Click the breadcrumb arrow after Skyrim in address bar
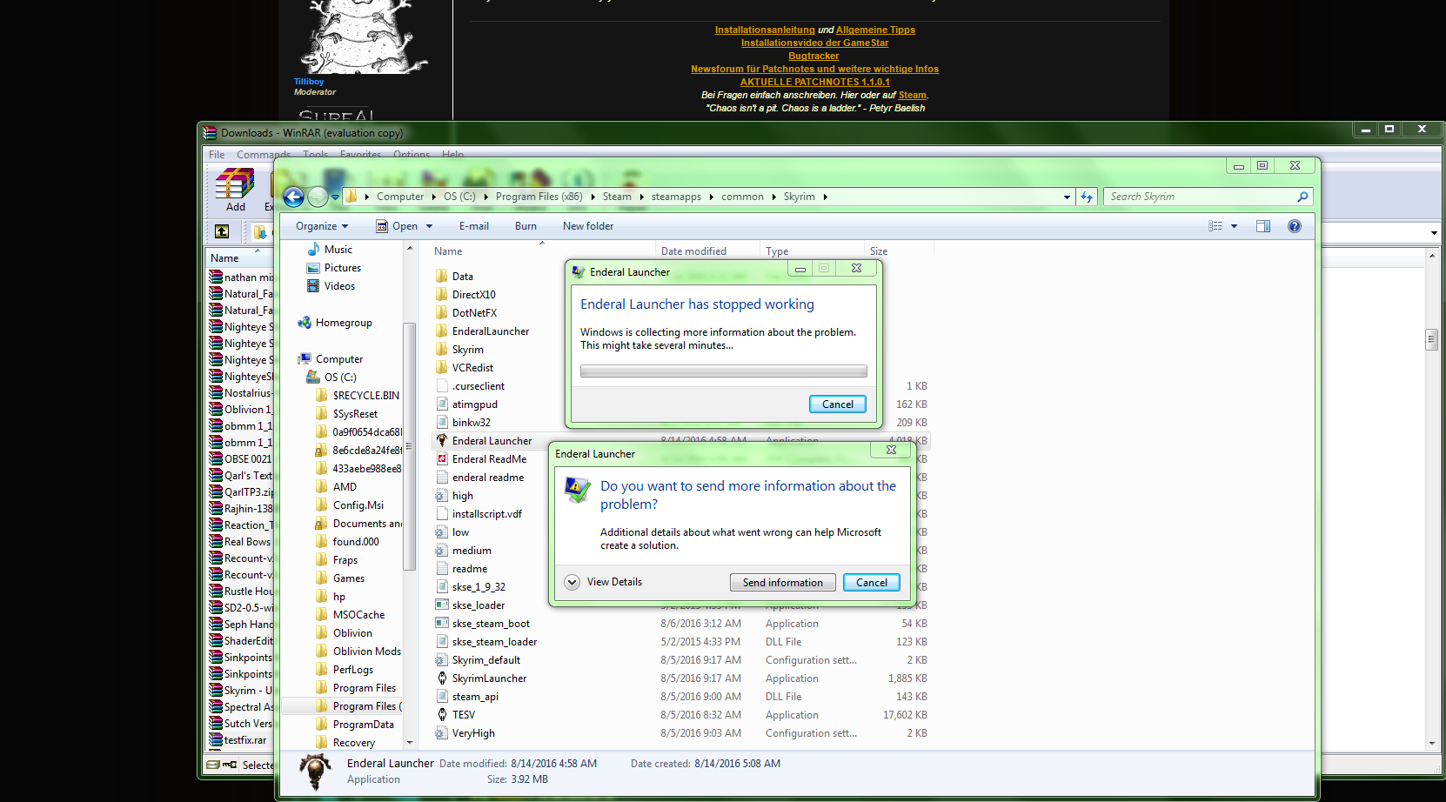This screenshot has height=802, width=1446. pyautogui.click(x=826, y=197)
